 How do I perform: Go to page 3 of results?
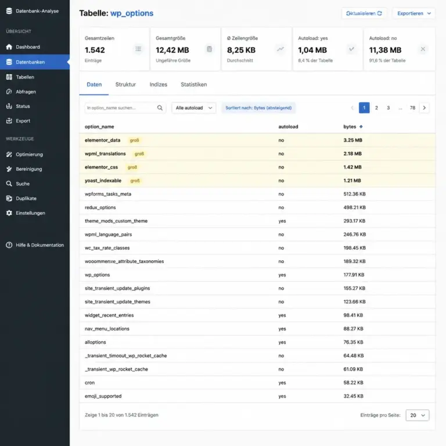[389, 108]
